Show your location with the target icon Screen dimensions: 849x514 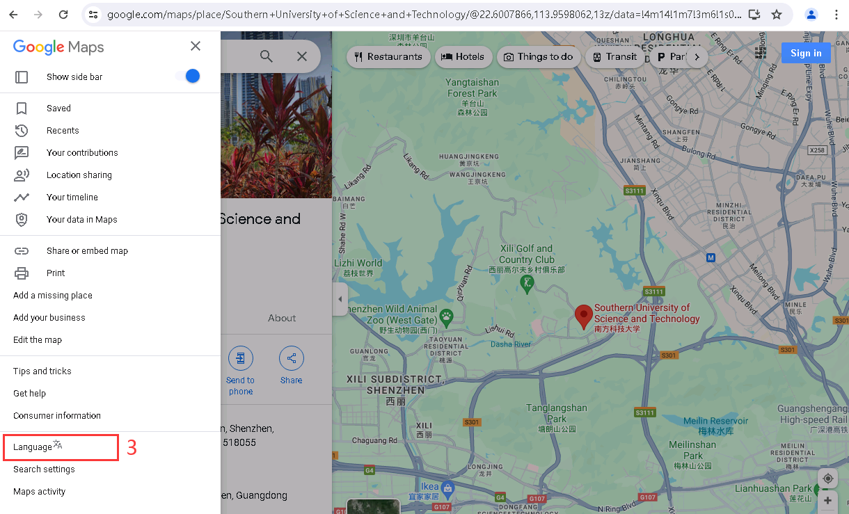click(x=827, y=479)
